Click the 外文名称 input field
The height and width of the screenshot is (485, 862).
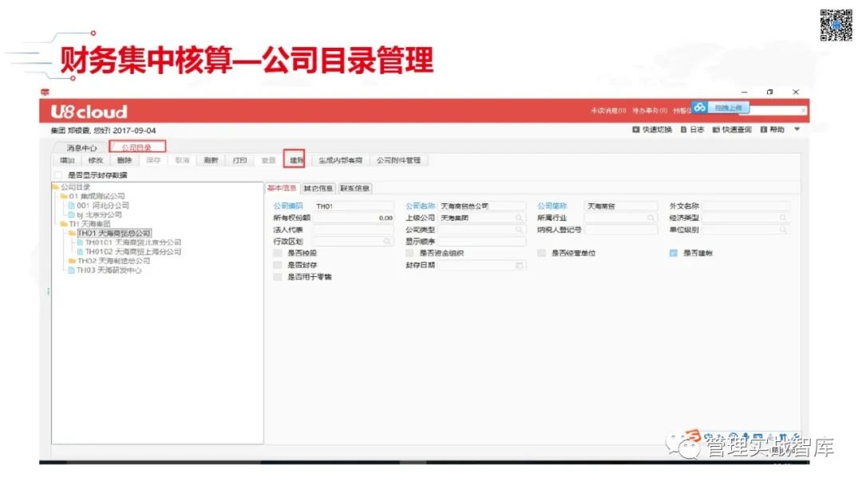point(745,206)
